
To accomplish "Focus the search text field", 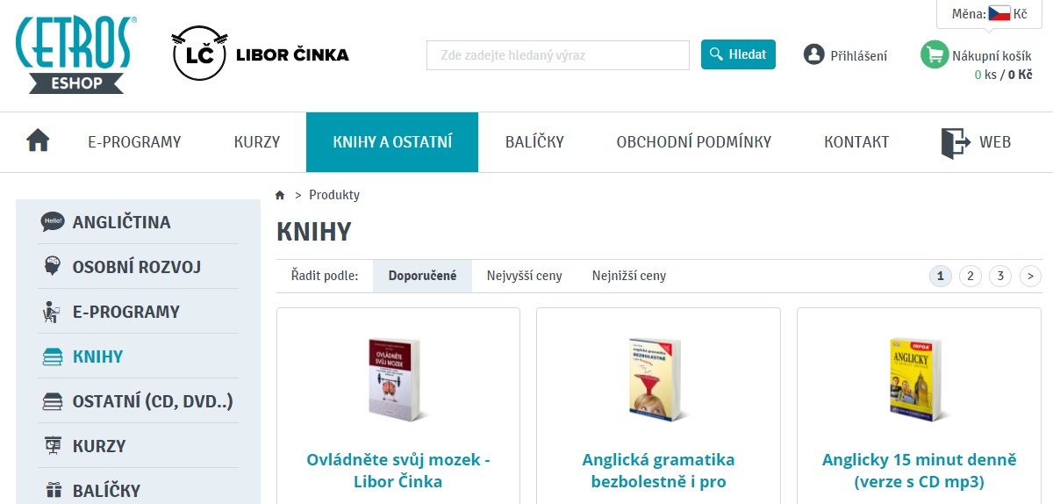I will point(558,55).
